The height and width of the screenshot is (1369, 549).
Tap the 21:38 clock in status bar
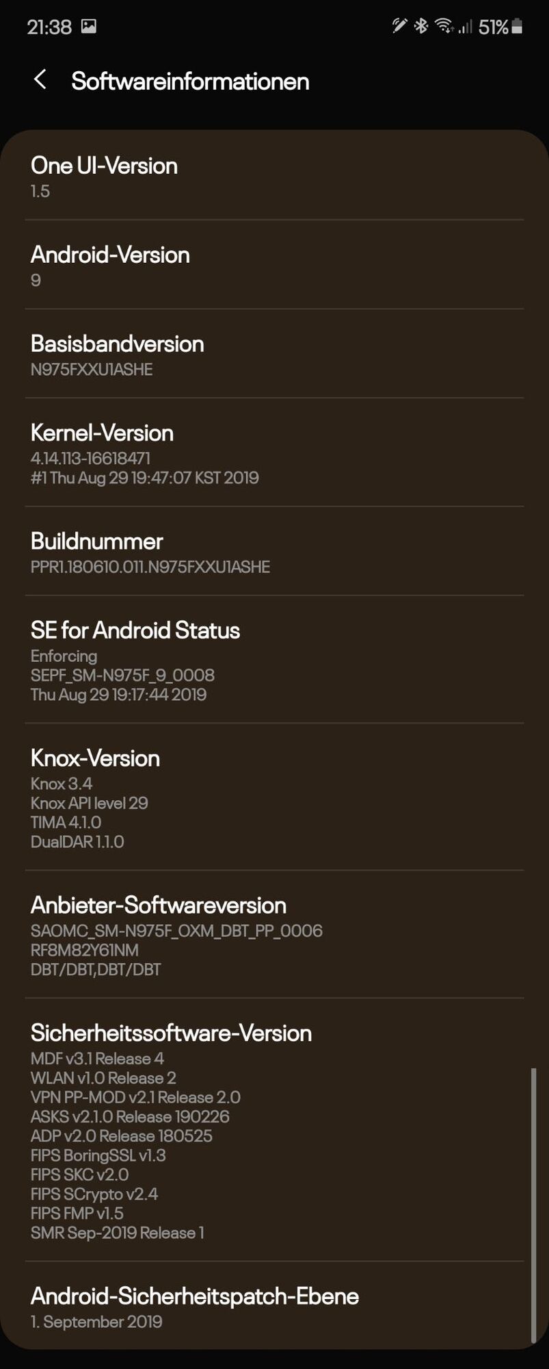click(x=49, y=27)
